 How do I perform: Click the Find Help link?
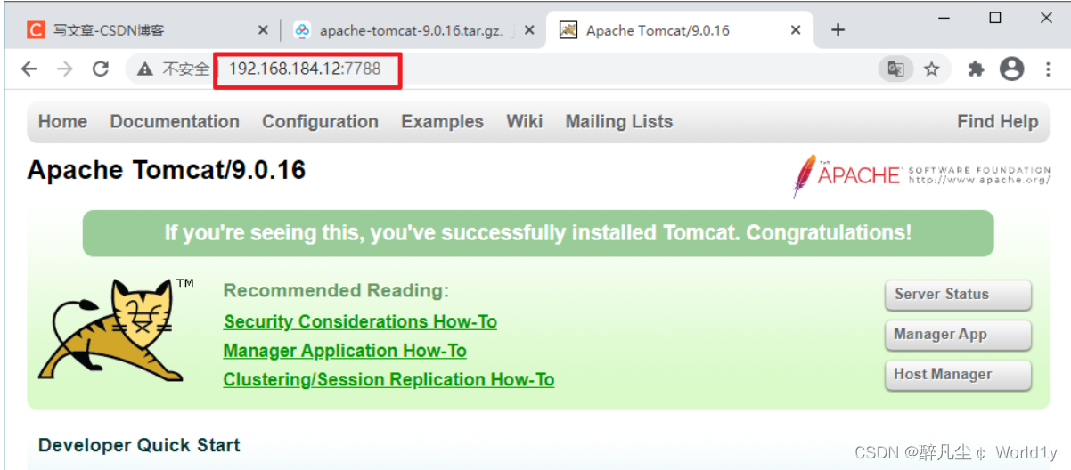(997, 122)
